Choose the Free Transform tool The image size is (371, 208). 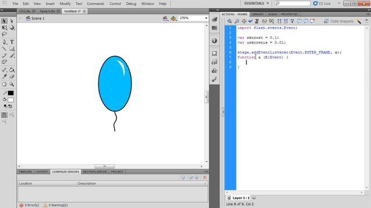coord(4,28)
